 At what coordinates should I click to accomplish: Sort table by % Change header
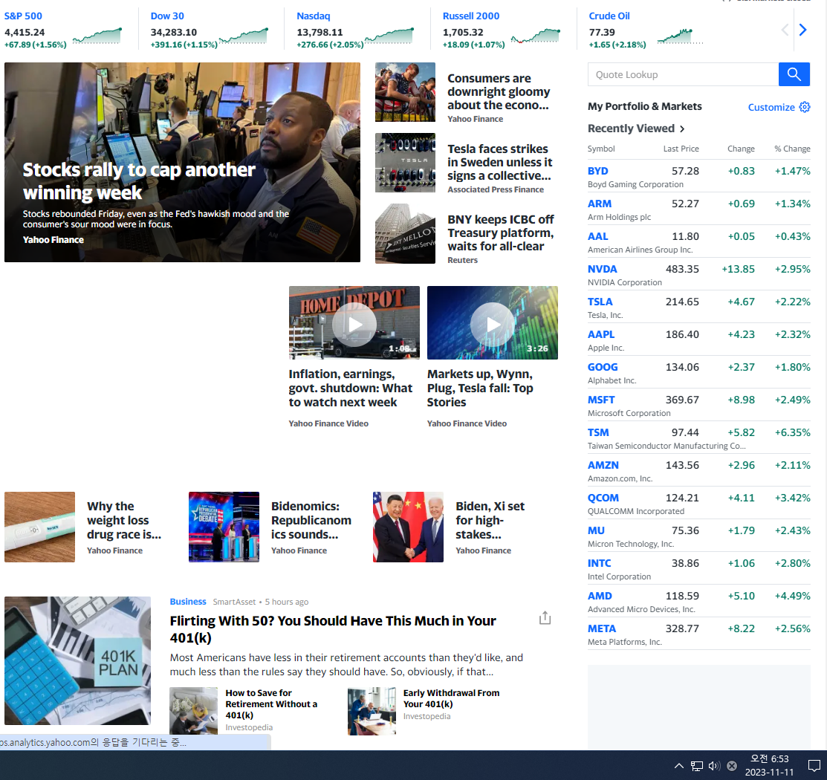[x=792, y=149]
